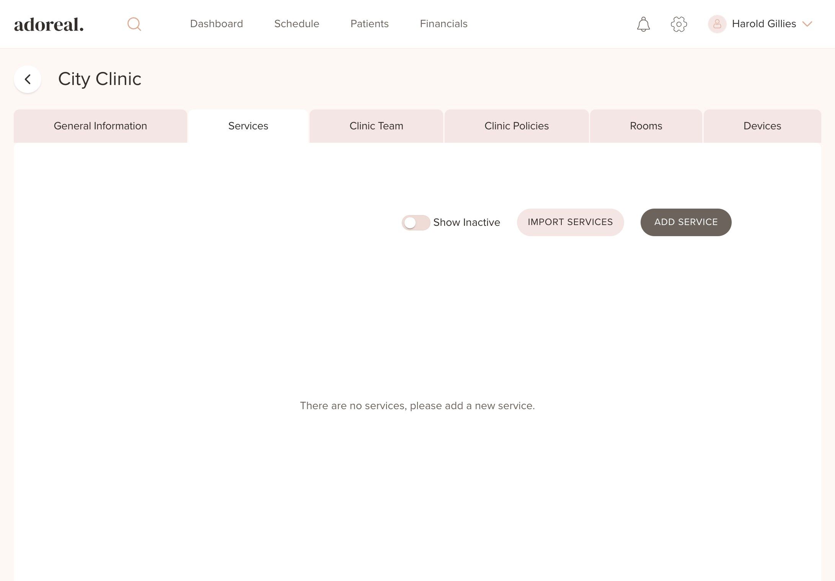835x581 pixels.
Task: Open the Harold Gillies account name
Action: click(x=763, y=24)
